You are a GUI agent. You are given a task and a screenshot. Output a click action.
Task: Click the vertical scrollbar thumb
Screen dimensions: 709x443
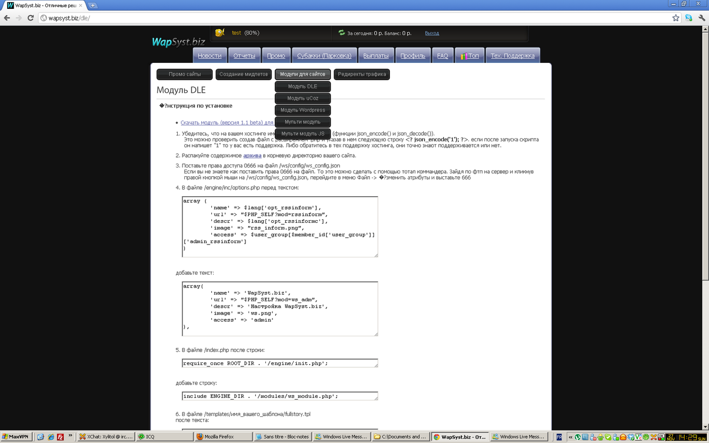705,156
